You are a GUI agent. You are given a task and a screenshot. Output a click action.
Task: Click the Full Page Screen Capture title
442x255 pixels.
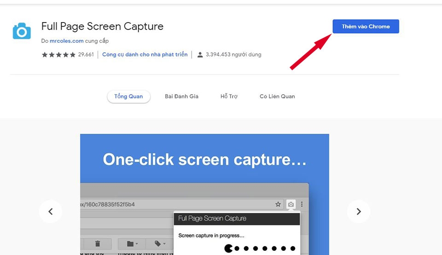(x=102, y=26)
